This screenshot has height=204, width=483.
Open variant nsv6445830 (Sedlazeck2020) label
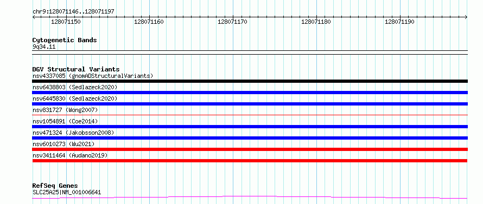tap(75, 98)
